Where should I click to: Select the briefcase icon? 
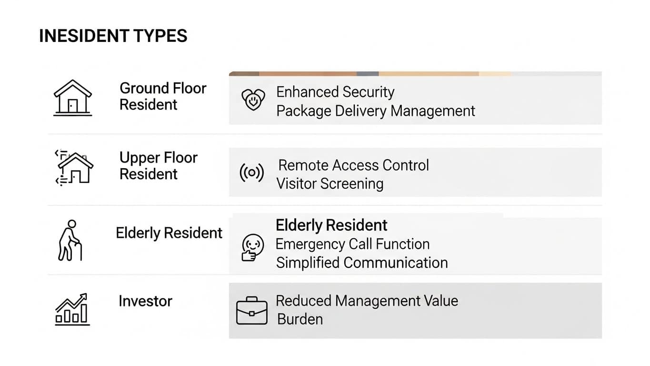(x=252, y=311)
